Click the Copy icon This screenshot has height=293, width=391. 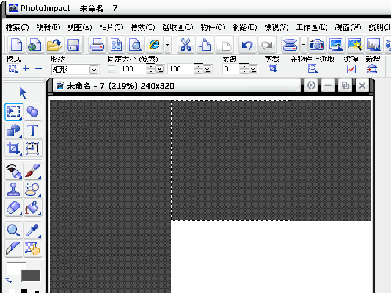(205, 45)
